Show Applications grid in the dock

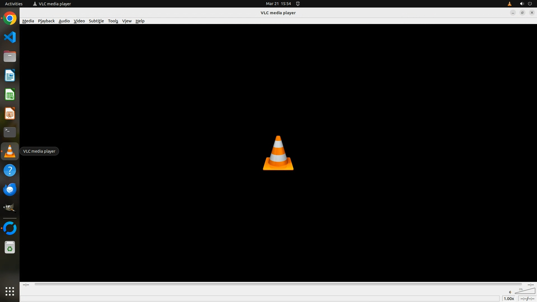pyautogui.click(x=10, y=291)
